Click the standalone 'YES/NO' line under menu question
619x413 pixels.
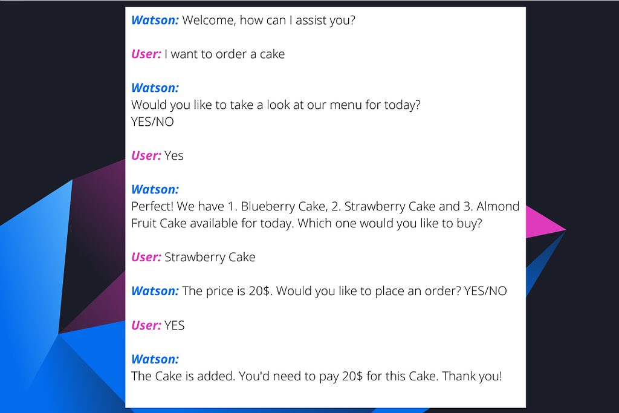(152, 122)
